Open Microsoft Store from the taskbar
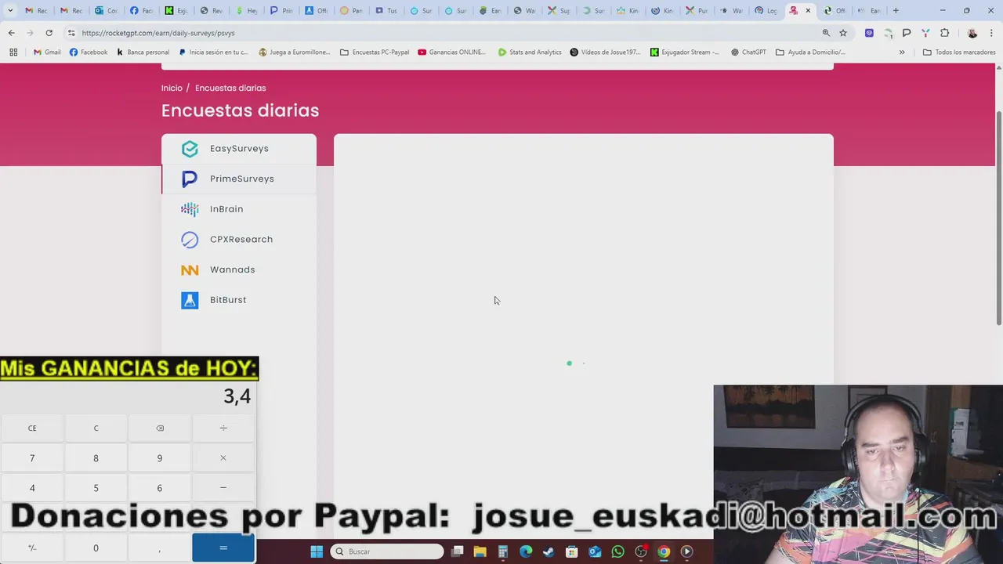 pos(572,551)
